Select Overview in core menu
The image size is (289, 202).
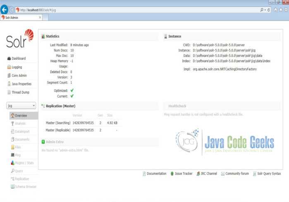(x=24, y=115)
